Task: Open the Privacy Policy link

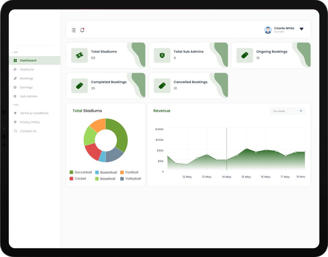Action: pos(30,122)
